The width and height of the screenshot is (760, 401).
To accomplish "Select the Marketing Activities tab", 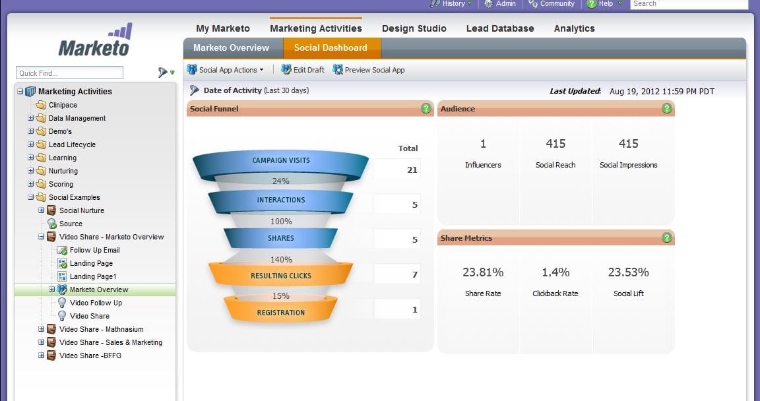I will [x=316, y=28].
